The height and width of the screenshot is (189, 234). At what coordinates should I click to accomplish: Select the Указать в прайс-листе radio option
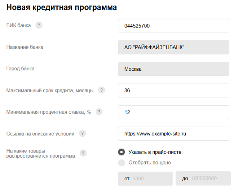pos(122,152)
